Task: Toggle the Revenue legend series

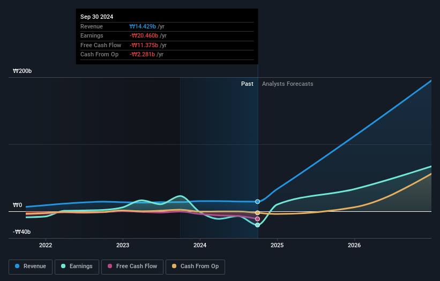Action: (31, 267)
